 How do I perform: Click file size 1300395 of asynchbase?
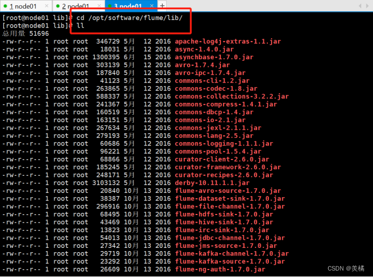click(x=106, y=57)
